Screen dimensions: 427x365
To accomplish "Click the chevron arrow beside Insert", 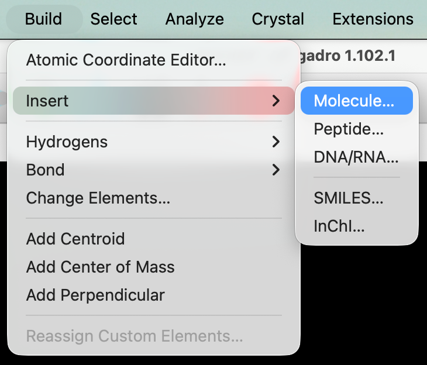I will click(x=276, y=101).
